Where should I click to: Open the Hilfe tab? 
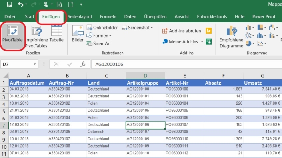pyautogui.click(x=240, y=16)
